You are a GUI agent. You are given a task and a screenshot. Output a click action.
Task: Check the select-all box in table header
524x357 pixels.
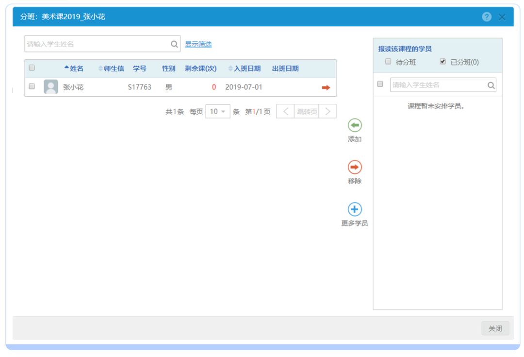click(32, 68)
